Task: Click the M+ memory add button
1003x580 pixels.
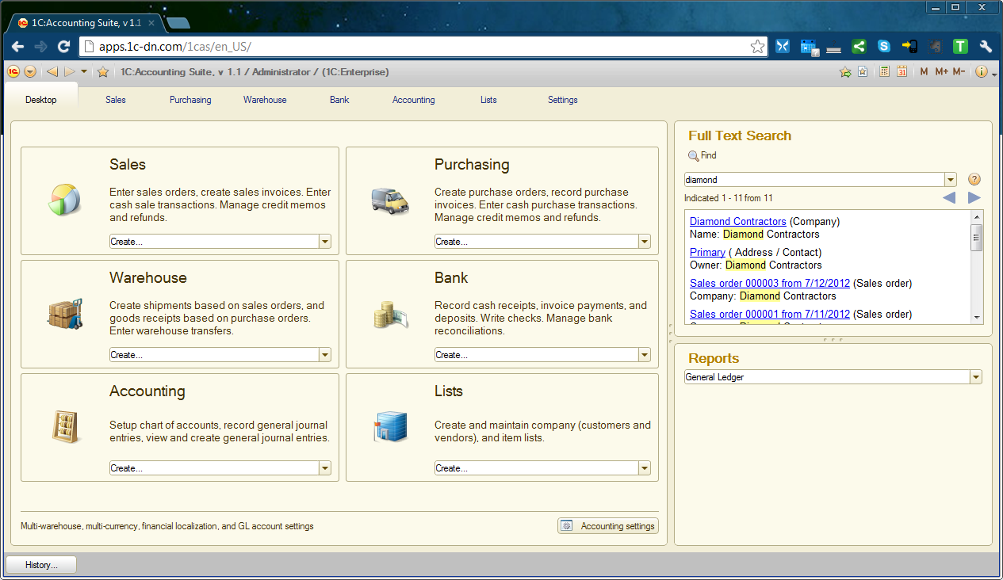Action: (x=941, y=72)
